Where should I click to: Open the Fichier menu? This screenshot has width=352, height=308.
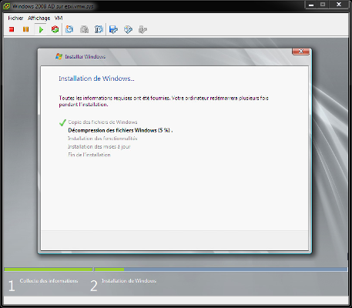15,18
